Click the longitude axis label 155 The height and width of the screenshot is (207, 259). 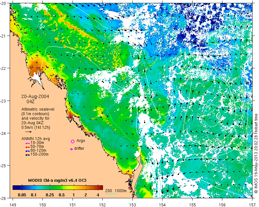192,205
